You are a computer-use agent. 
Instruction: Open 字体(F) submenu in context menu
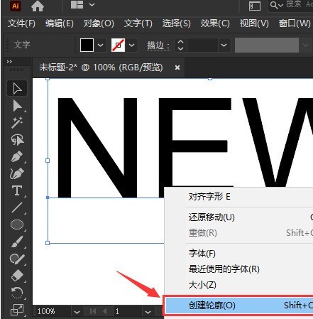pos(239,254)
